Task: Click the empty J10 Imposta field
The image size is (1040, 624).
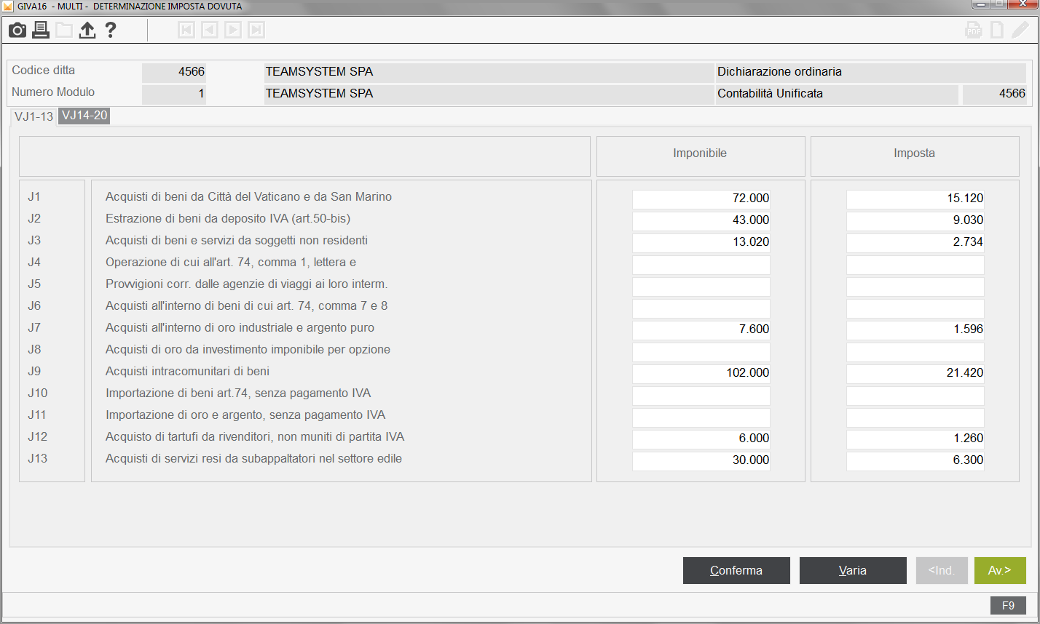Action: 915,395
